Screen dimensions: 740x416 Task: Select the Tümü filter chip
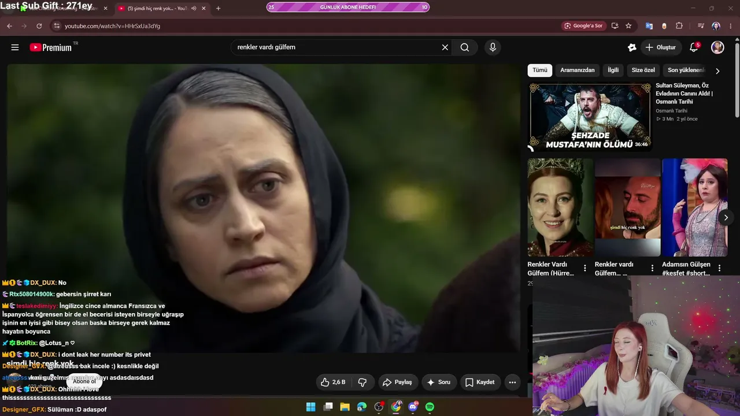coord(540,70)
